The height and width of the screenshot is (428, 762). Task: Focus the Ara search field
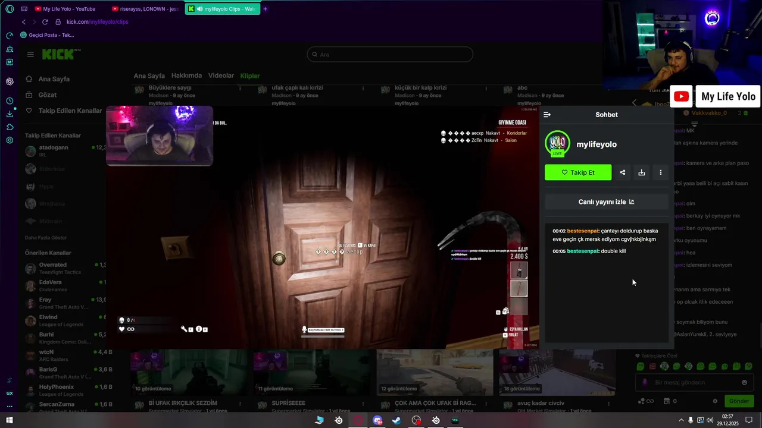click(390, 55)
